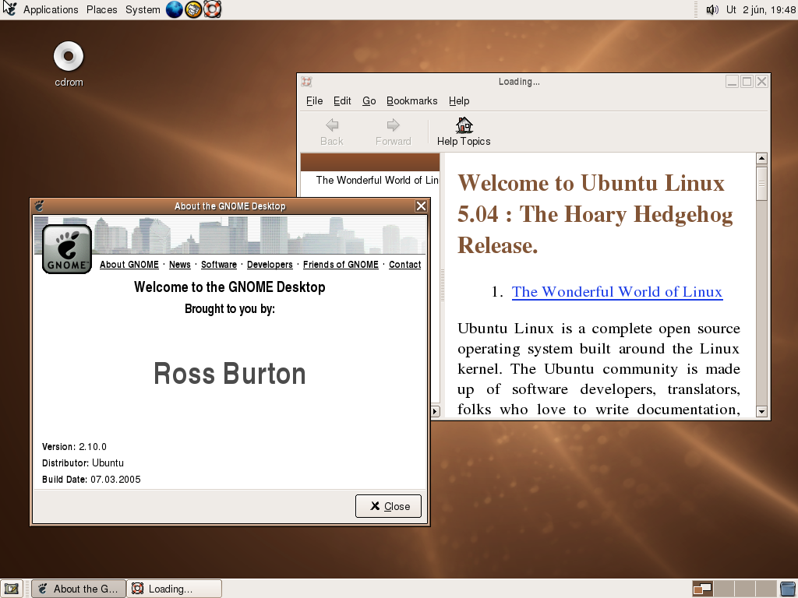798x598 pixels.
Task: Click the Back arrow in help browser
Action: [332, 125]
